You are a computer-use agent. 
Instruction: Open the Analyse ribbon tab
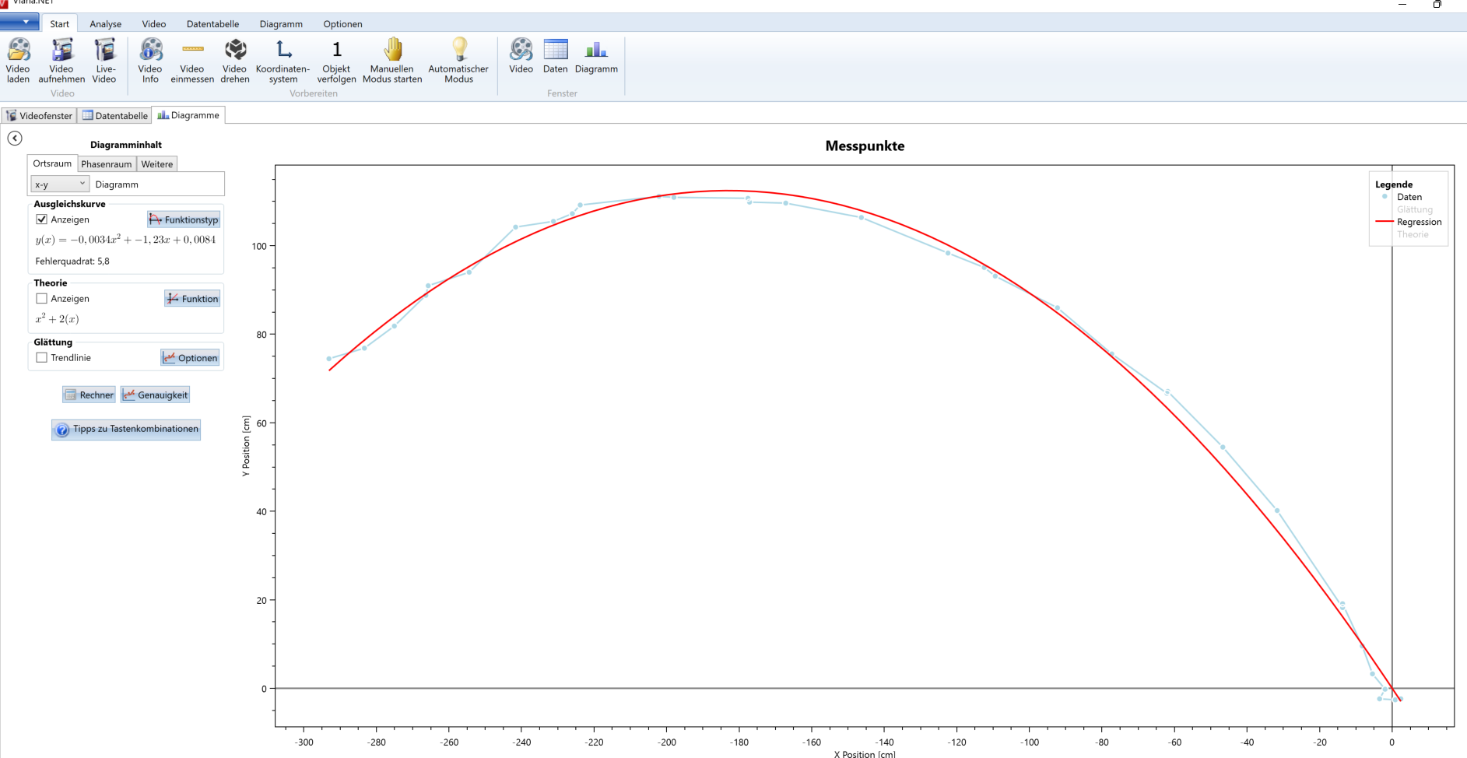[x=105, y=24]
